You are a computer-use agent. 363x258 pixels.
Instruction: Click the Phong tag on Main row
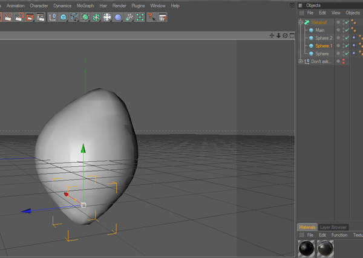353,30
